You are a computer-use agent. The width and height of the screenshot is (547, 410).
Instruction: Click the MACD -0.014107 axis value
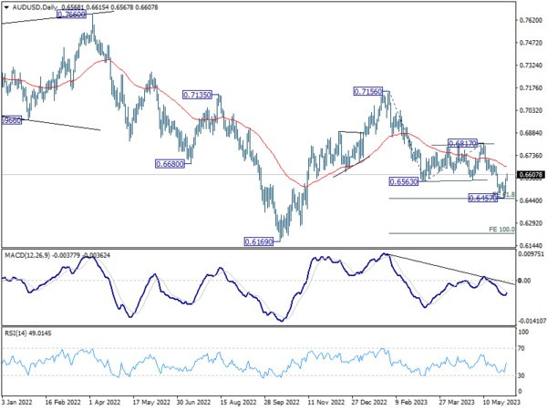532,321
